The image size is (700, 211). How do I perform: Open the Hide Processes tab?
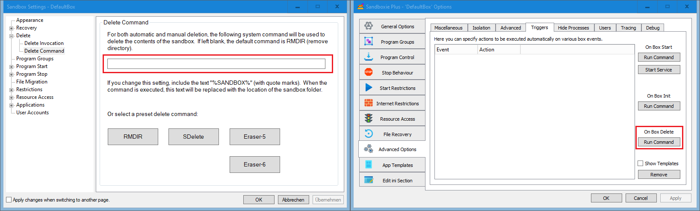(573, 28)
